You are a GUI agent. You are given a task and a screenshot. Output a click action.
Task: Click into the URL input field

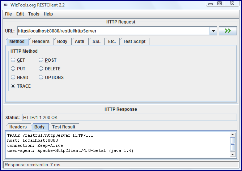tap(114, 31)
